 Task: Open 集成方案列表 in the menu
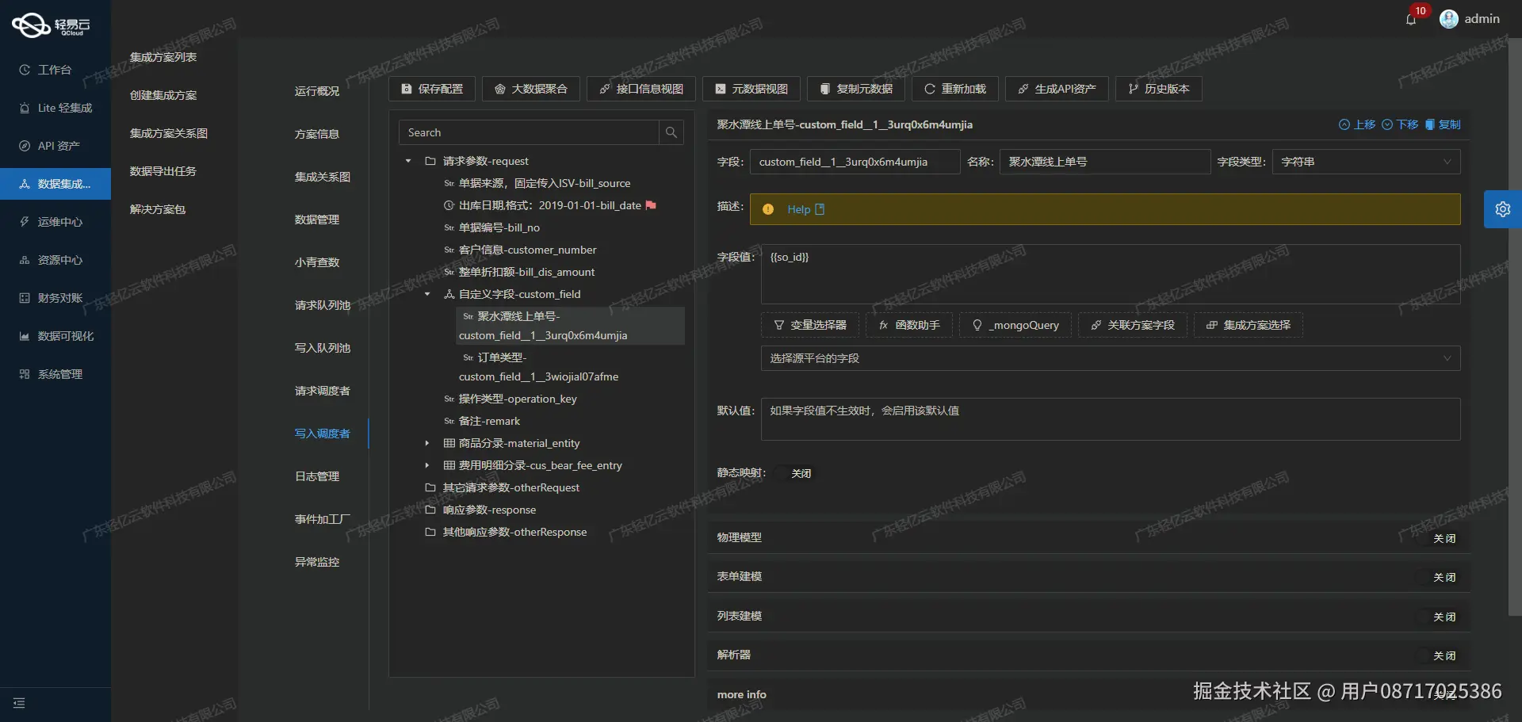click(x=164, y=56)
